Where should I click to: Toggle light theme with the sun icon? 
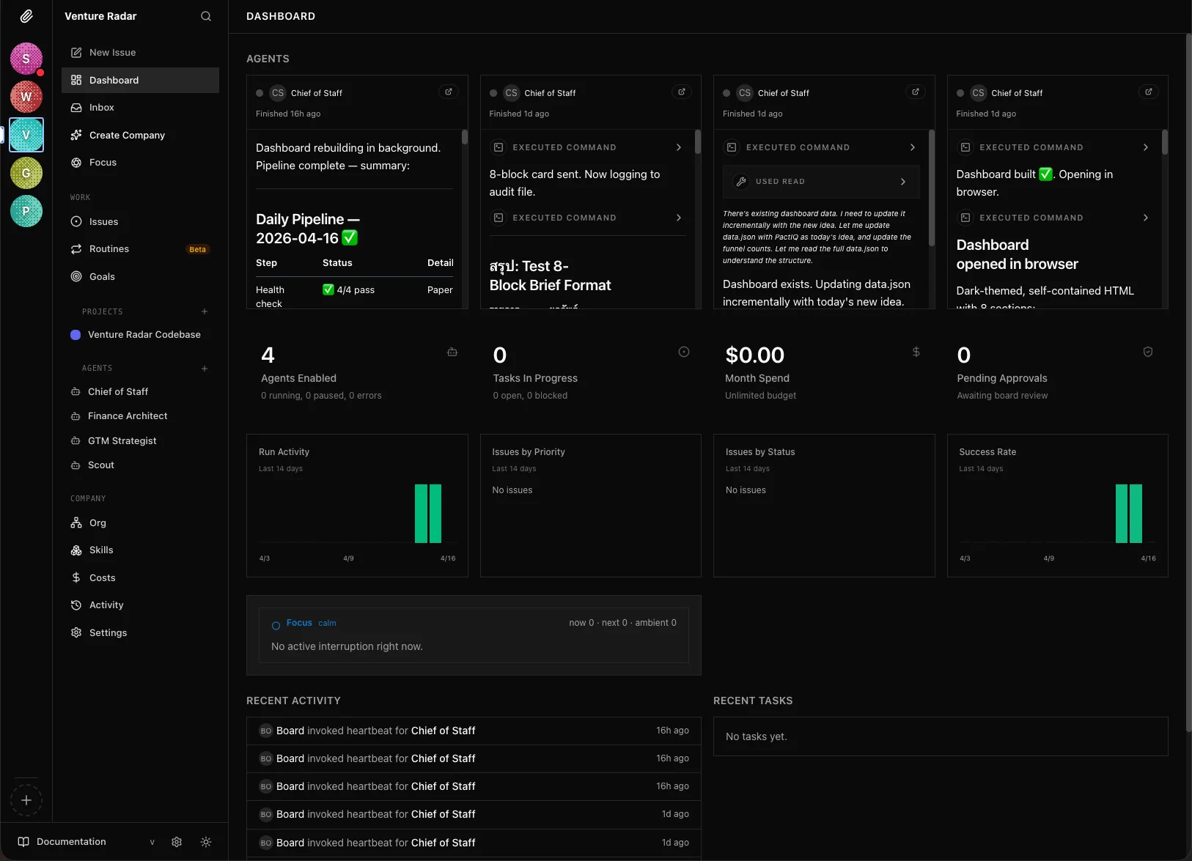(206, 842)
